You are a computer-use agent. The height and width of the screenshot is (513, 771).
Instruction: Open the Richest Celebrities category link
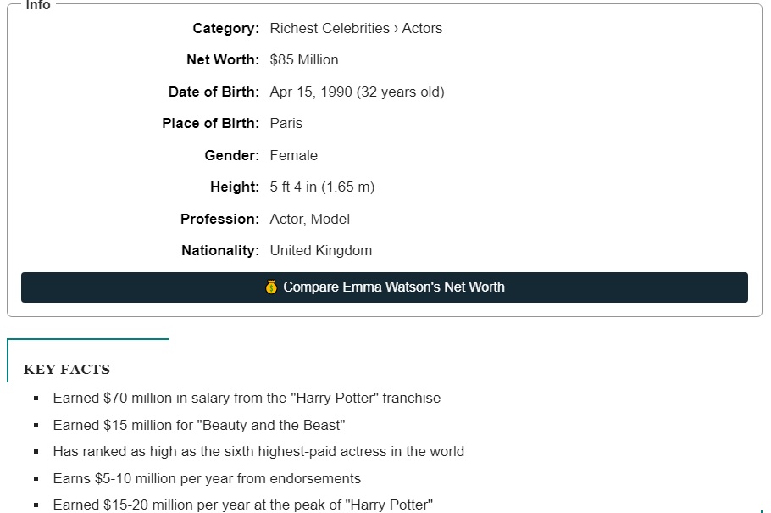point(330,29)
